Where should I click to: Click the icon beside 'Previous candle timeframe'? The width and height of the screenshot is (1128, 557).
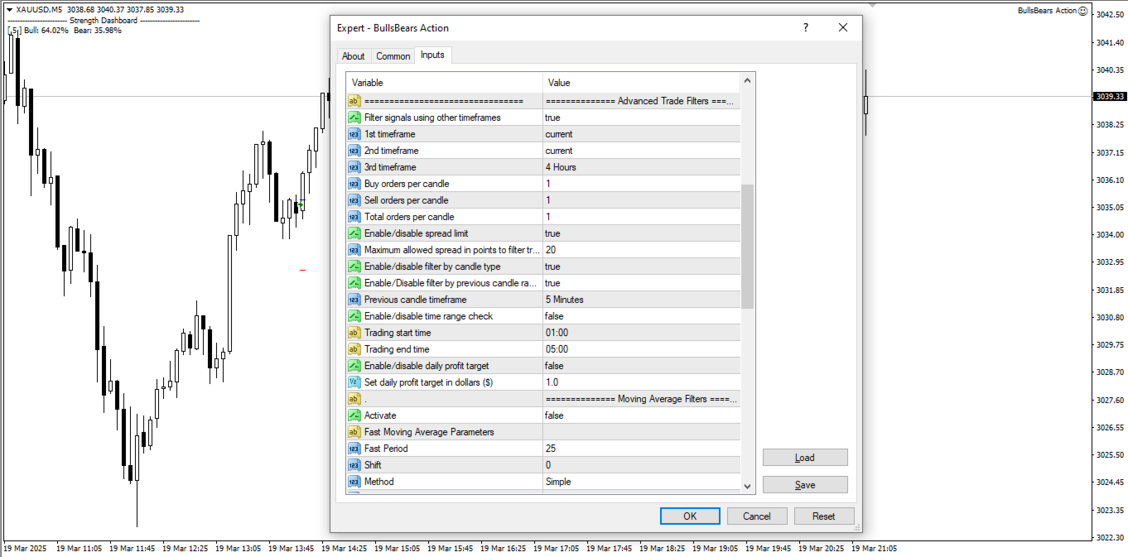click(354, 300)
